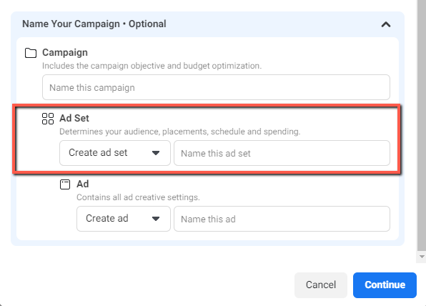This screenshot has width=426, height=306.
Task: Click the campaign objective description text
Action: [152, 66]
